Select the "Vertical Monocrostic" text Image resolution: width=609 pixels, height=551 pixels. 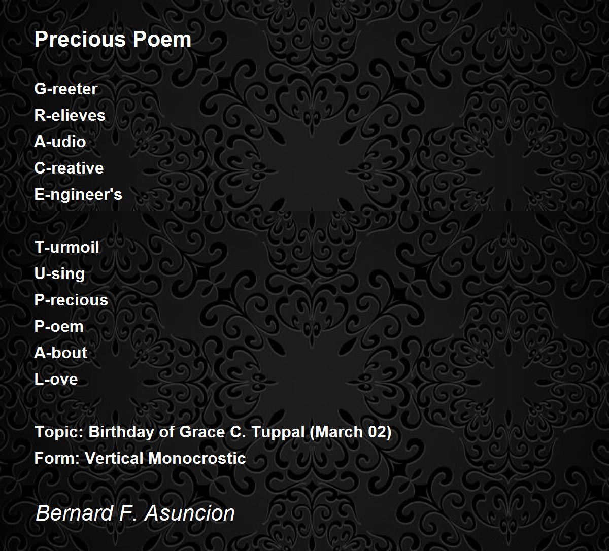(165, 458)
